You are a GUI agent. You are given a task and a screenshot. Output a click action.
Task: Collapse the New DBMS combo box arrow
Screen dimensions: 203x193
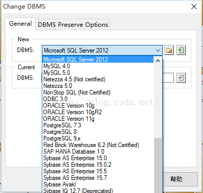[x=158, y=51]
